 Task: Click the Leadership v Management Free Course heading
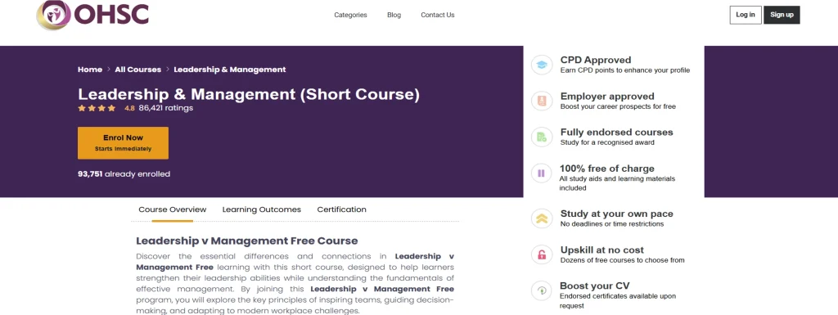click(247, 241)
